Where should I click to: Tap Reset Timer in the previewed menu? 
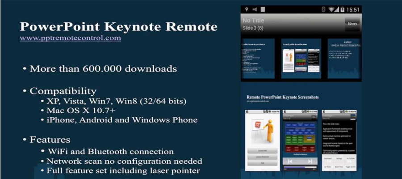[339, 166]
